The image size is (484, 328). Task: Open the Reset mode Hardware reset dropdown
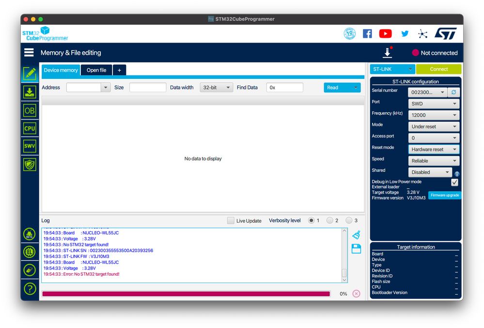click(x=434, y=149)
